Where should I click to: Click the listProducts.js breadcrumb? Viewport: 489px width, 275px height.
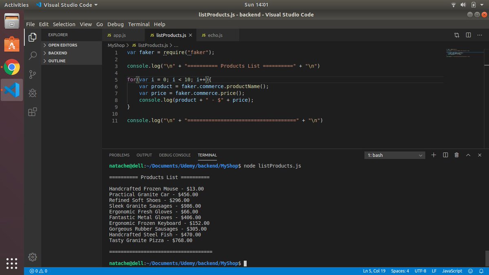[x=150, y=45]
